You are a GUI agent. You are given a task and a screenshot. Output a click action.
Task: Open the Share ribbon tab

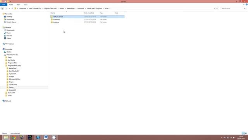tap(18, 5)
